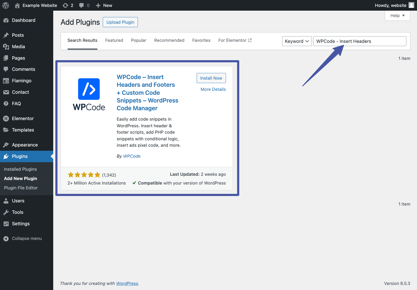Click the Upload Plugin button

(120, 22)
